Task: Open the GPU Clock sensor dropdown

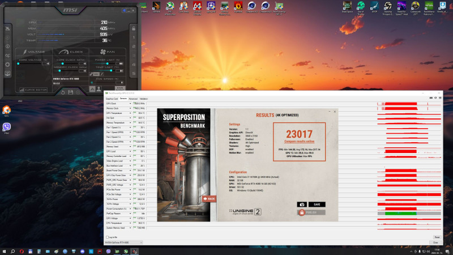Action: 130,104
